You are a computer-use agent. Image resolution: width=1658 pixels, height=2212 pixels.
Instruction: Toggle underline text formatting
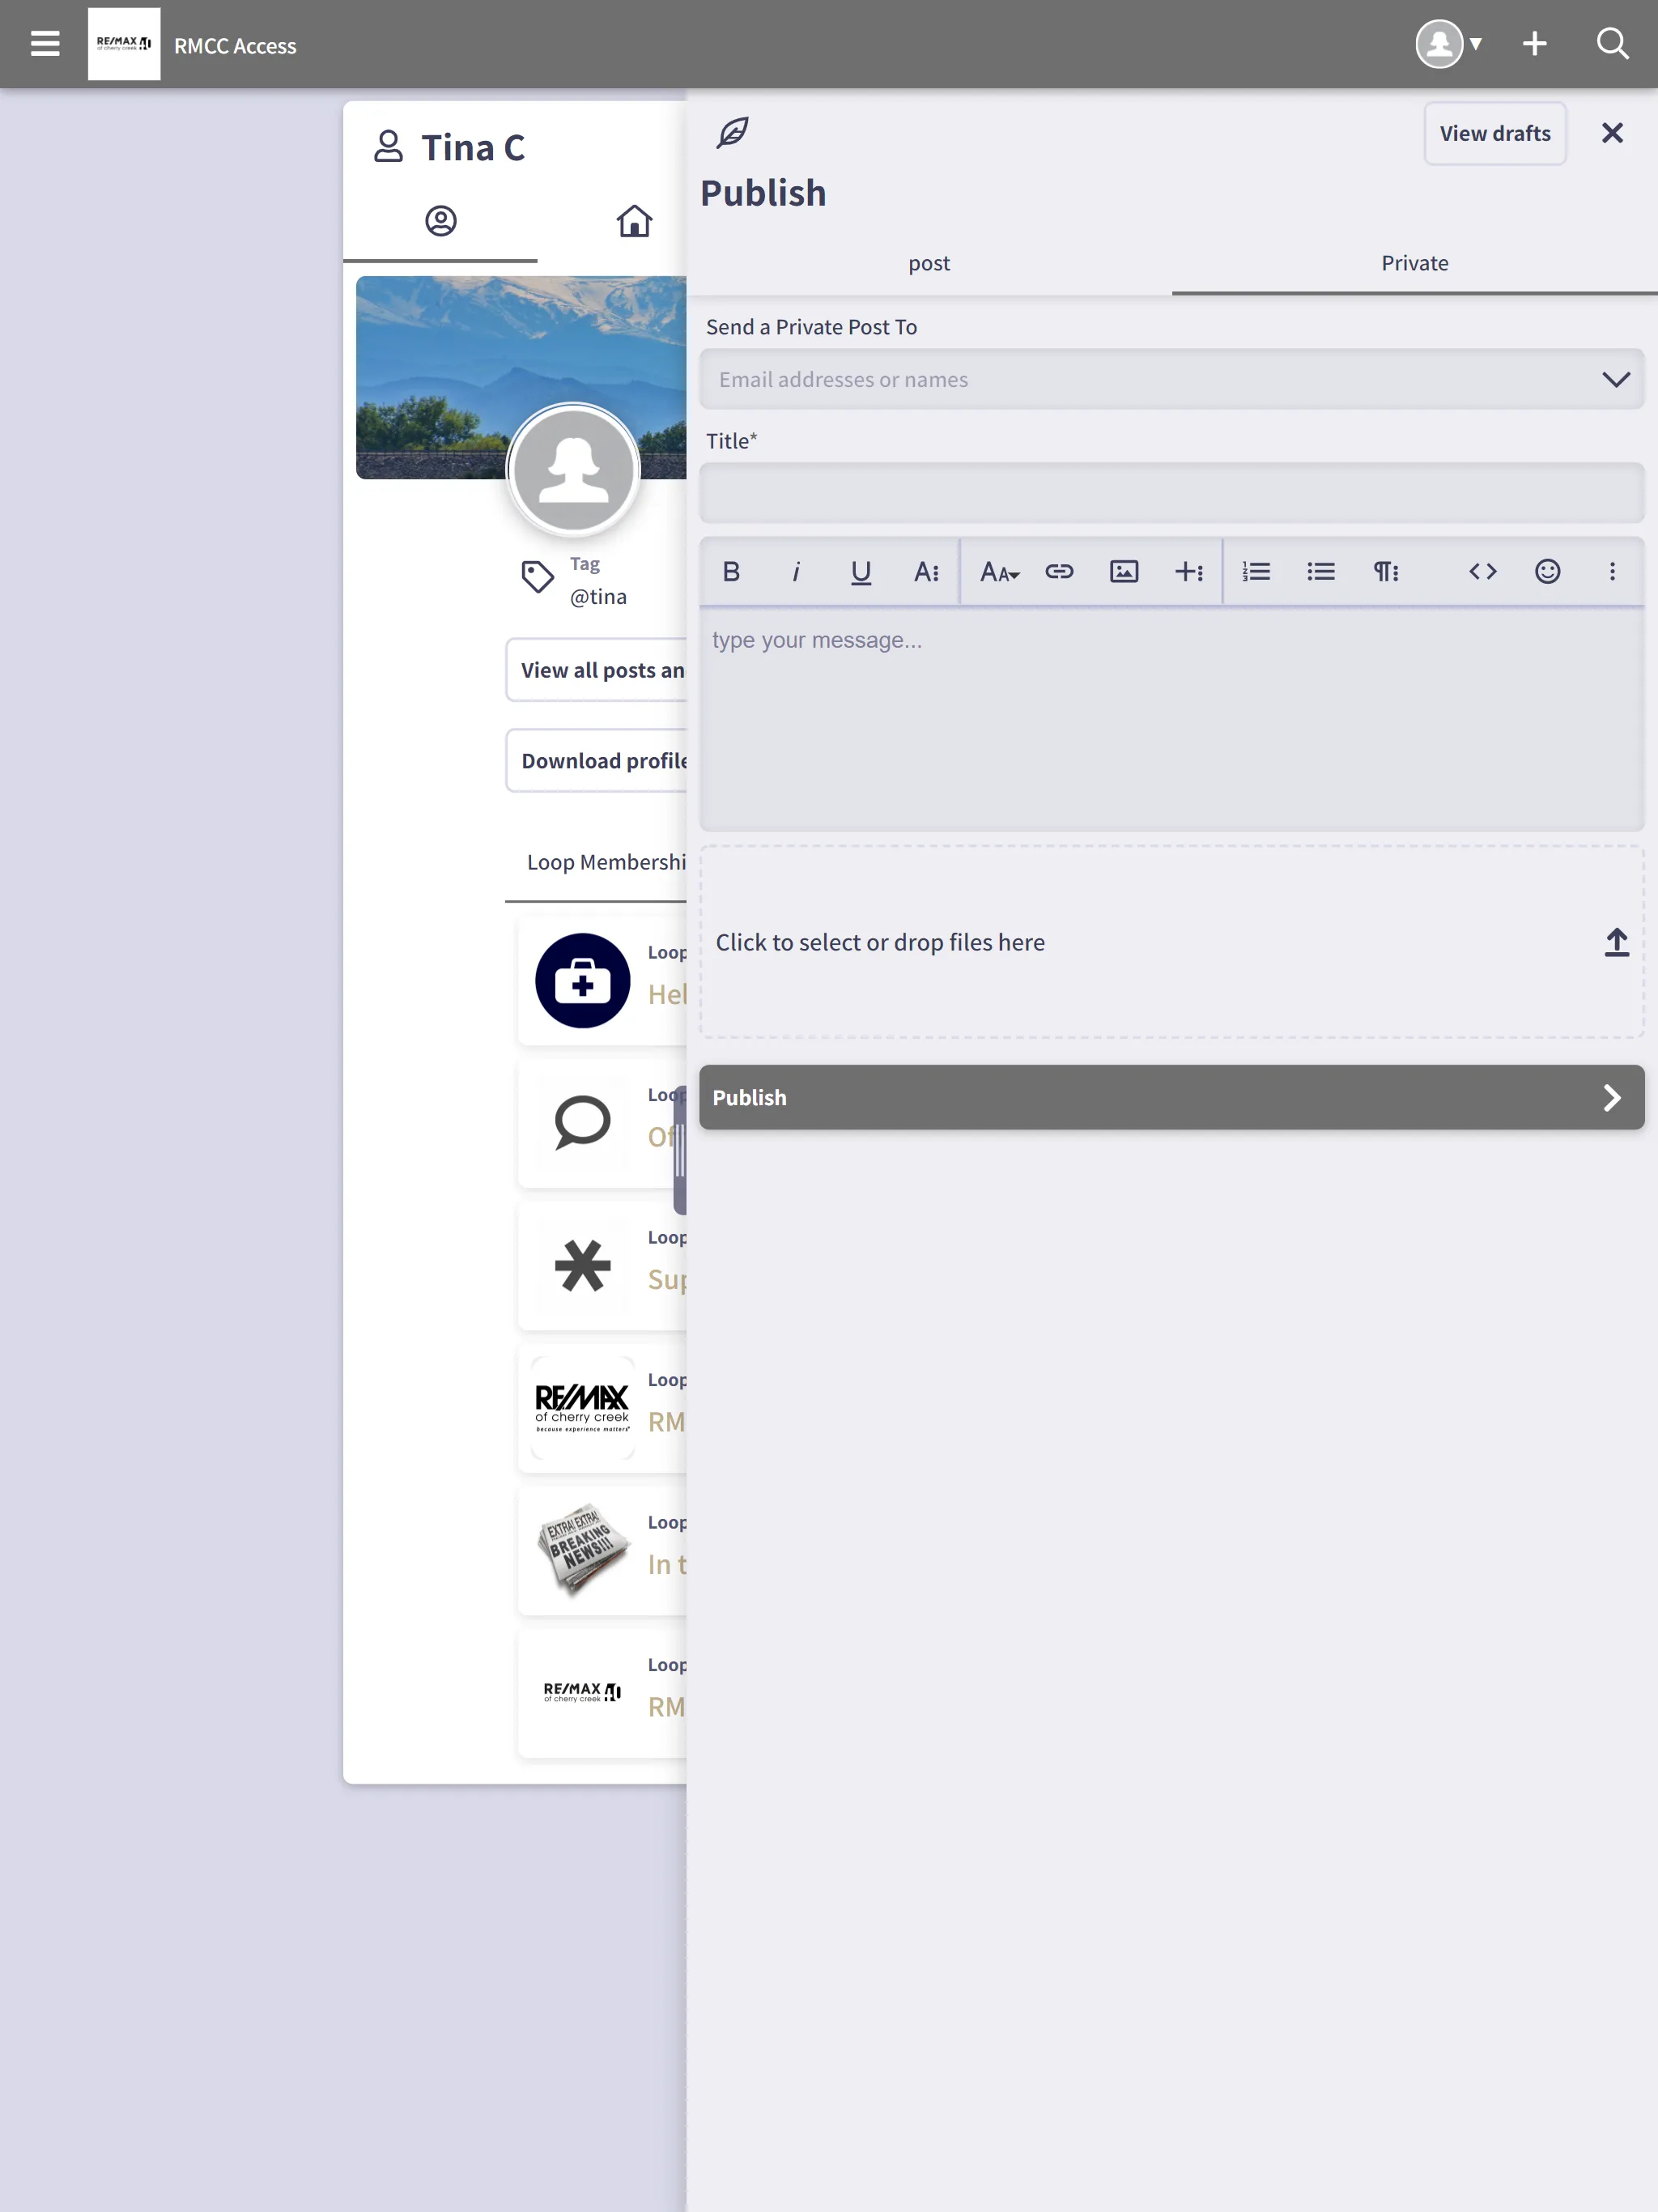point(861,573)
